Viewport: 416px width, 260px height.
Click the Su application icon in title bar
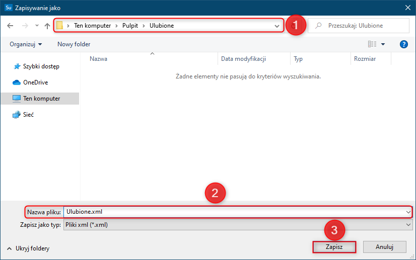click(9, 8)
